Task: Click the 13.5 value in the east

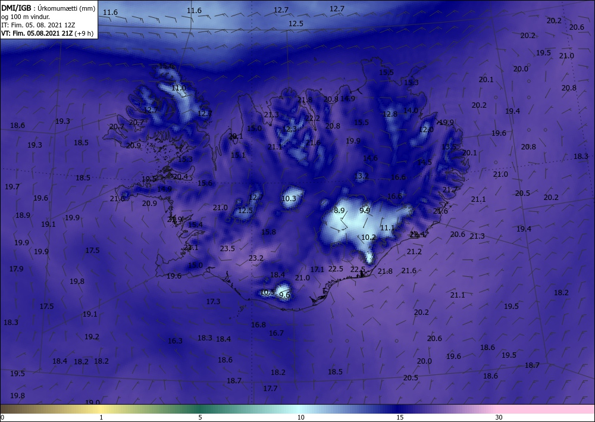Action: pyautogui.click(x=449, y=147)
